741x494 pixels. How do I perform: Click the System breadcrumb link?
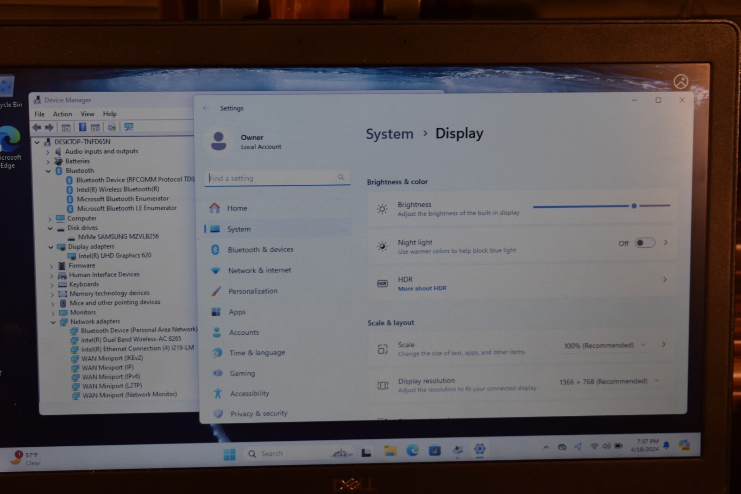pyautogui.click(x=389, y=134)
